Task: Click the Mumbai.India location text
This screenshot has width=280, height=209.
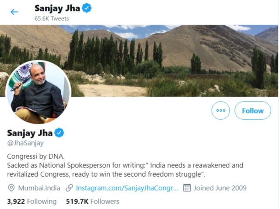Action: tap(39, 188)
